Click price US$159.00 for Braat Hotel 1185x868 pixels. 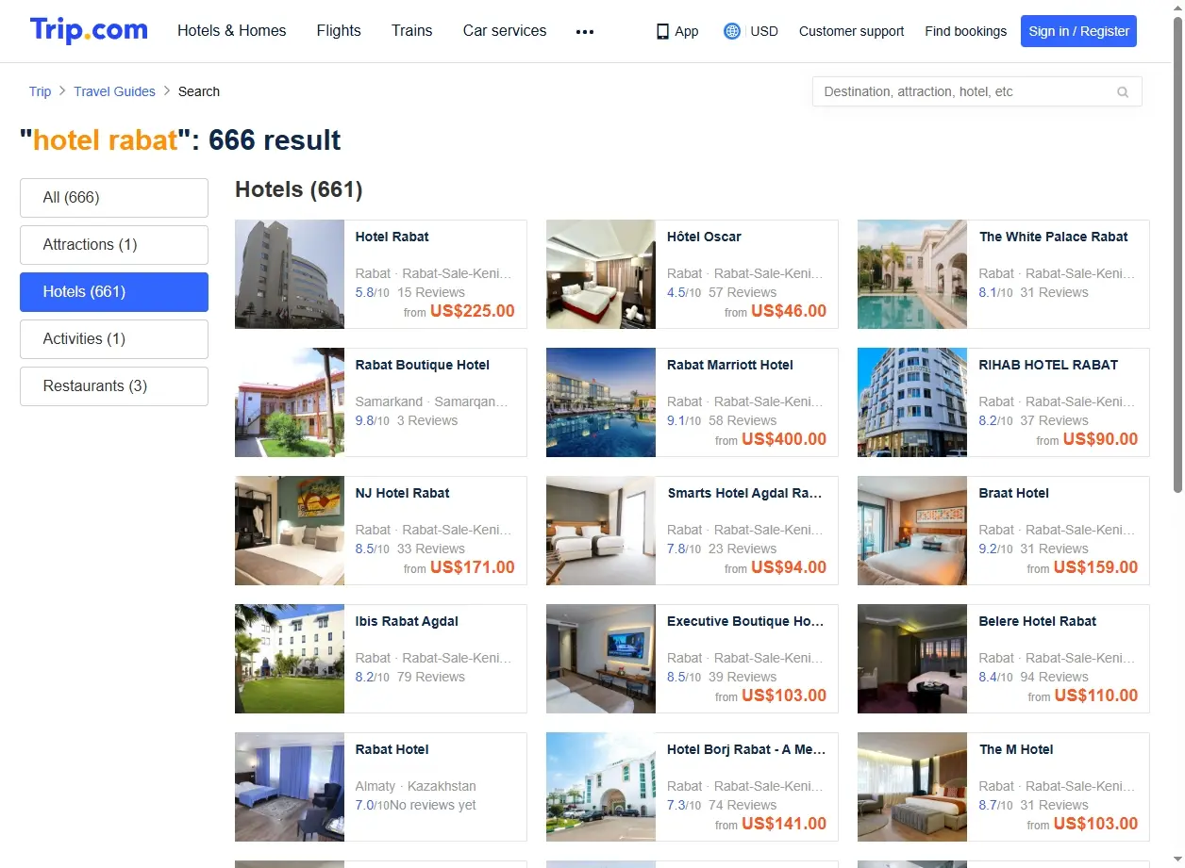pyautogui.click(x=1095, y=567)
